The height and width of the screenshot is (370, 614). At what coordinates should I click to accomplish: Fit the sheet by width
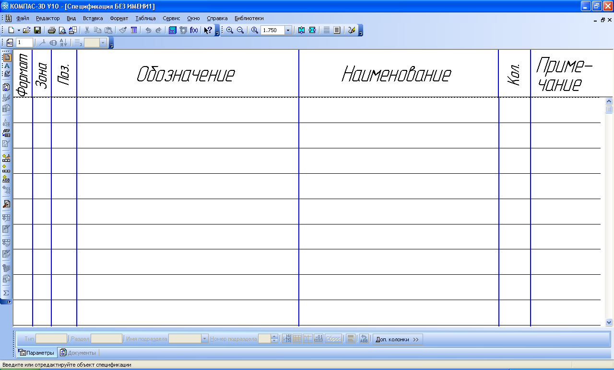tap(312, 30)
